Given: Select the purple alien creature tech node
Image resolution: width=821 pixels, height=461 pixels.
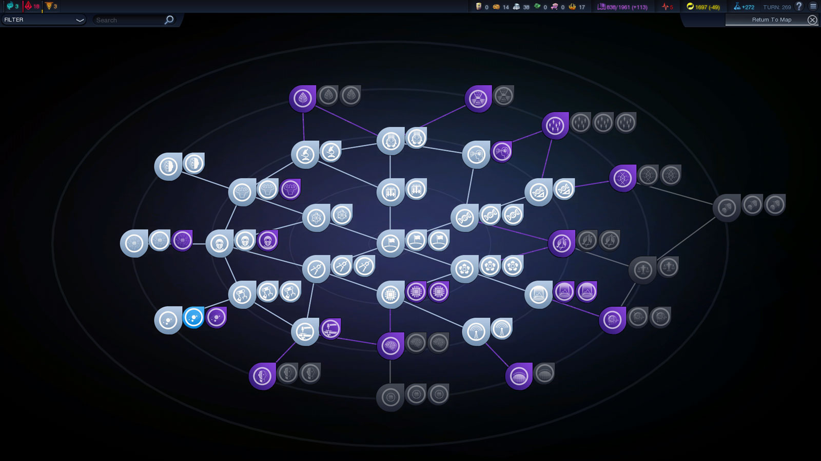Looking at the screenshot, I should point(612,320).
